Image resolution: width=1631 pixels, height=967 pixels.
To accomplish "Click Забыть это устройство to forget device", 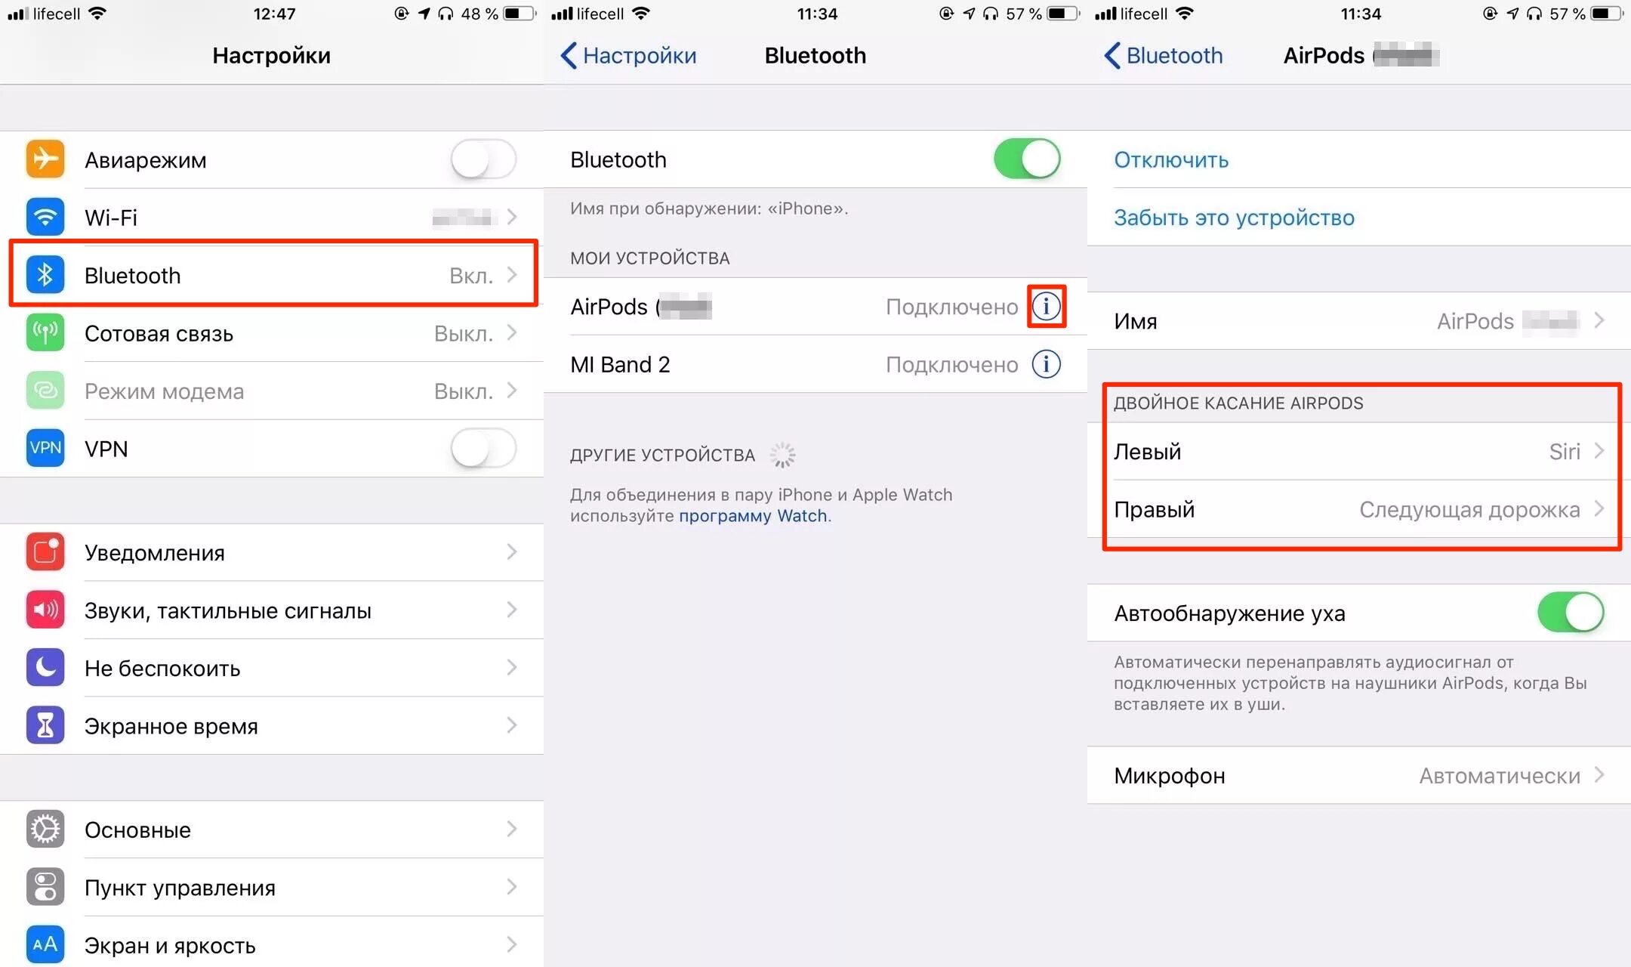I will (x=1232, y=219).
